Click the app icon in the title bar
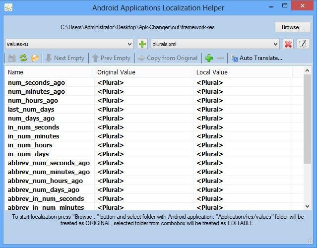 (x=8, y=7)
